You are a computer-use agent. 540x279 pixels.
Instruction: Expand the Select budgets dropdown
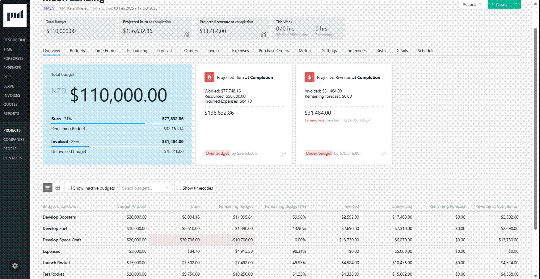pyautogui.click(x=145, y=188)
